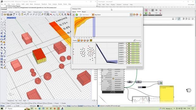Click Stop Solver button
Screen dimensions: 196x110
coord(96,15)
